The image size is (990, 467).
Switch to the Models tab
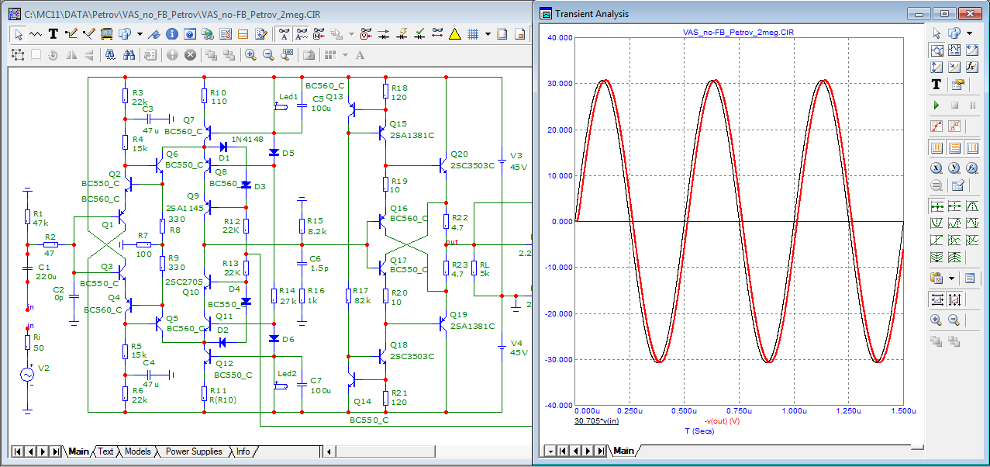[x=138, y=451]
